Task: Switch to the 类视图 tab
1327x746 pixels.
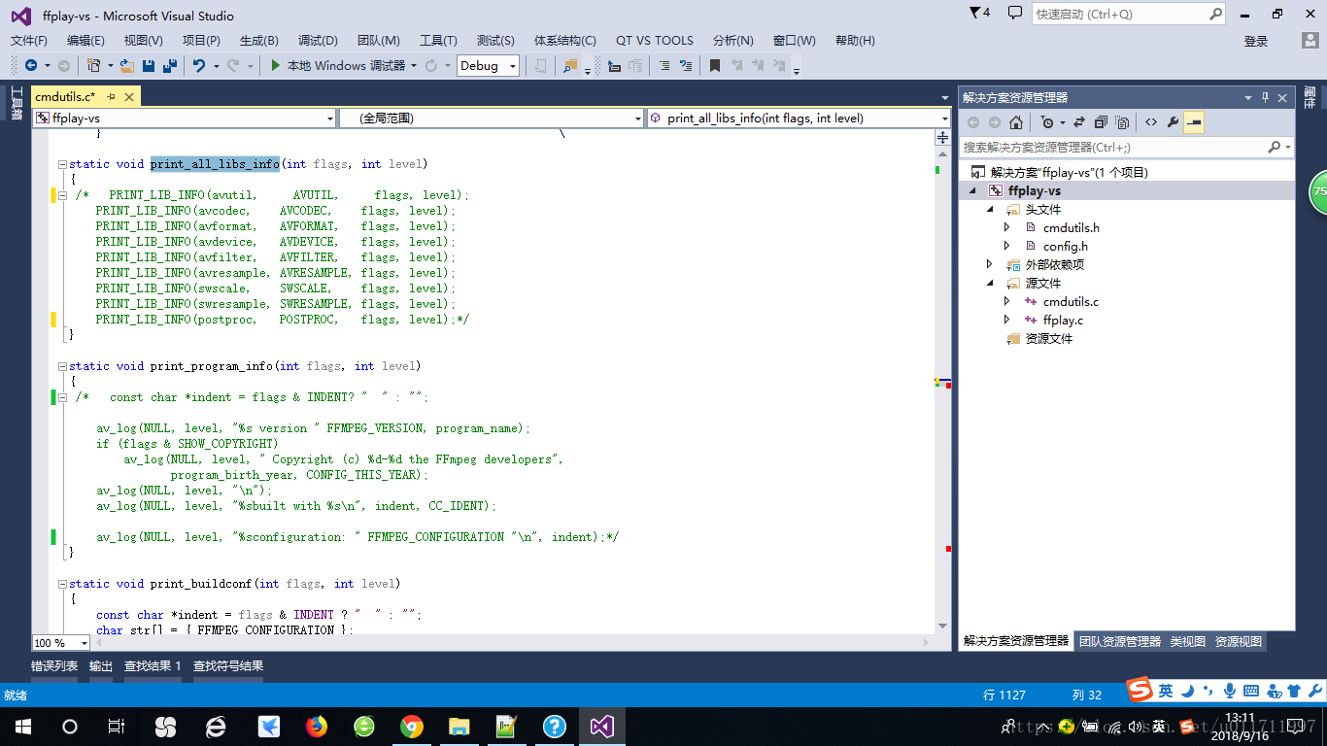Action: click(x=1187, y=641)
